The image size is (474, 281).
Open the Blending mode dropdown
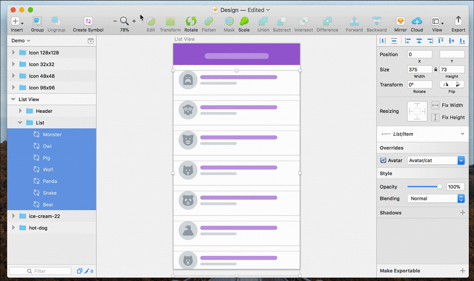tap(436, 198)
